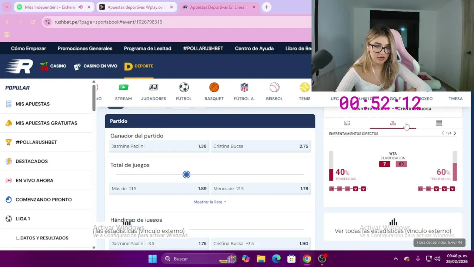Image resolution: width=474 pixels, height=267 pixels.
Task: Open Datos y Resultados sidebar link
Action: 44,238
